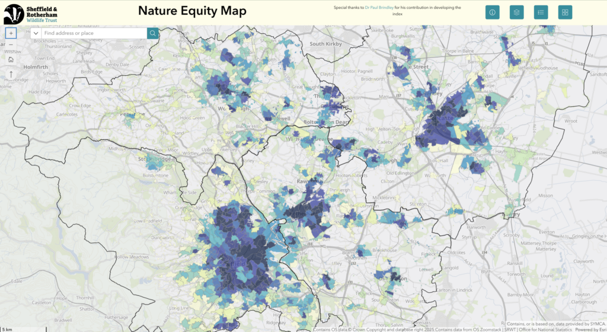The height and width of the screenshot is (332, 607).
Task: Open the map layers icon in header
Action: [x=516, y=12]
